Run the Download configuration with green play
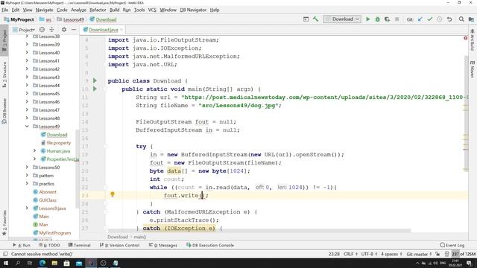The height and width of the screenshot is (268, 477). coord(367,19)
